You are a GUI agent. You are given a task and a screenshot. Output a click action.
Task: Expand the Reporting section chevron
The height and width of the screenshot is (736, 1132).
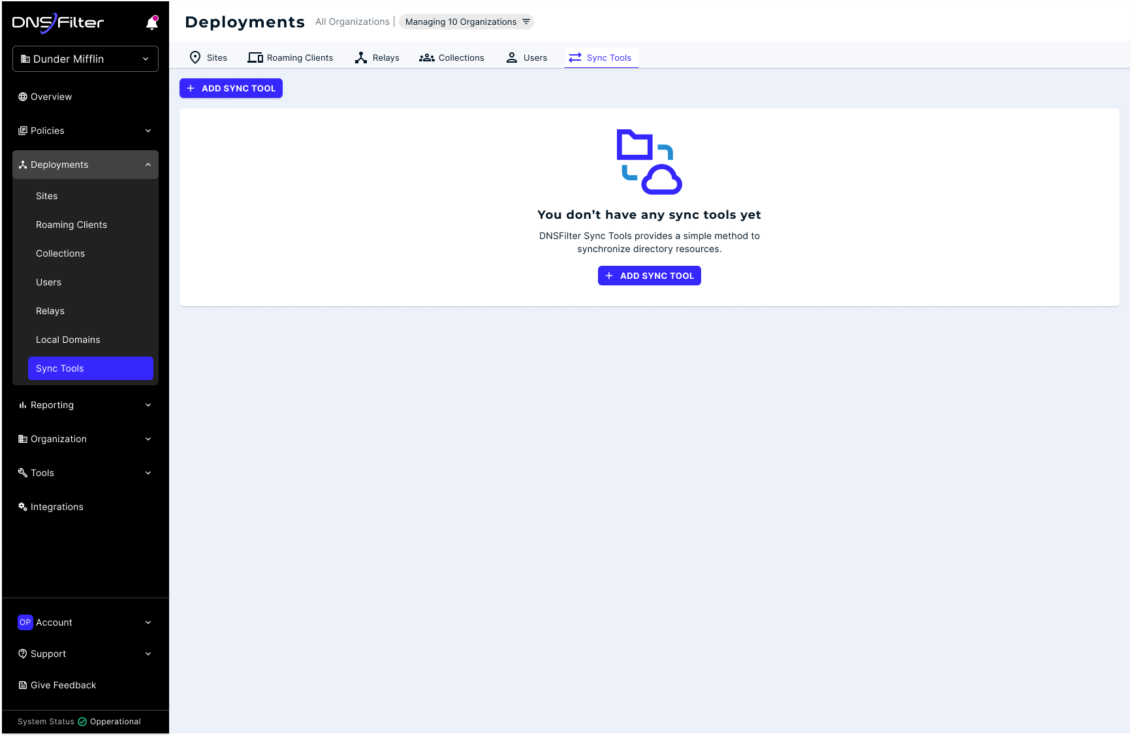coord(148,405)
